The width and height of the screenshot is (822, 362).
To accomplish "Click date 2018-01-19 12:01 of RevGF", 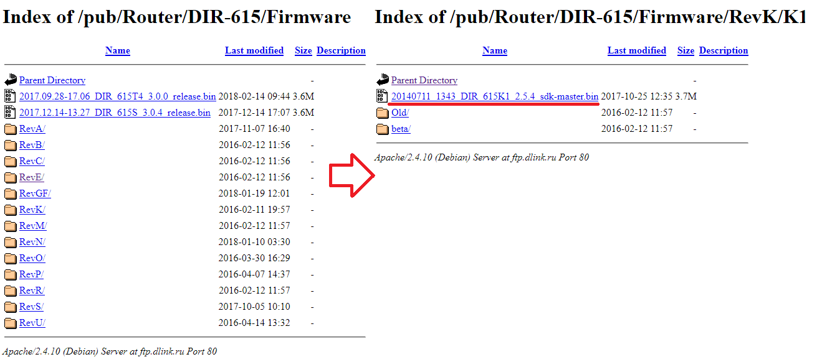I will point(254,193).
